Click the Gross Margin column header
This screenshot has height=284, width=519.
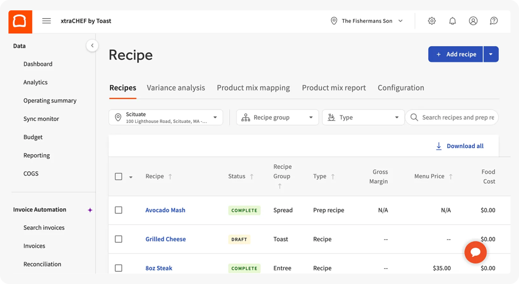378,176
